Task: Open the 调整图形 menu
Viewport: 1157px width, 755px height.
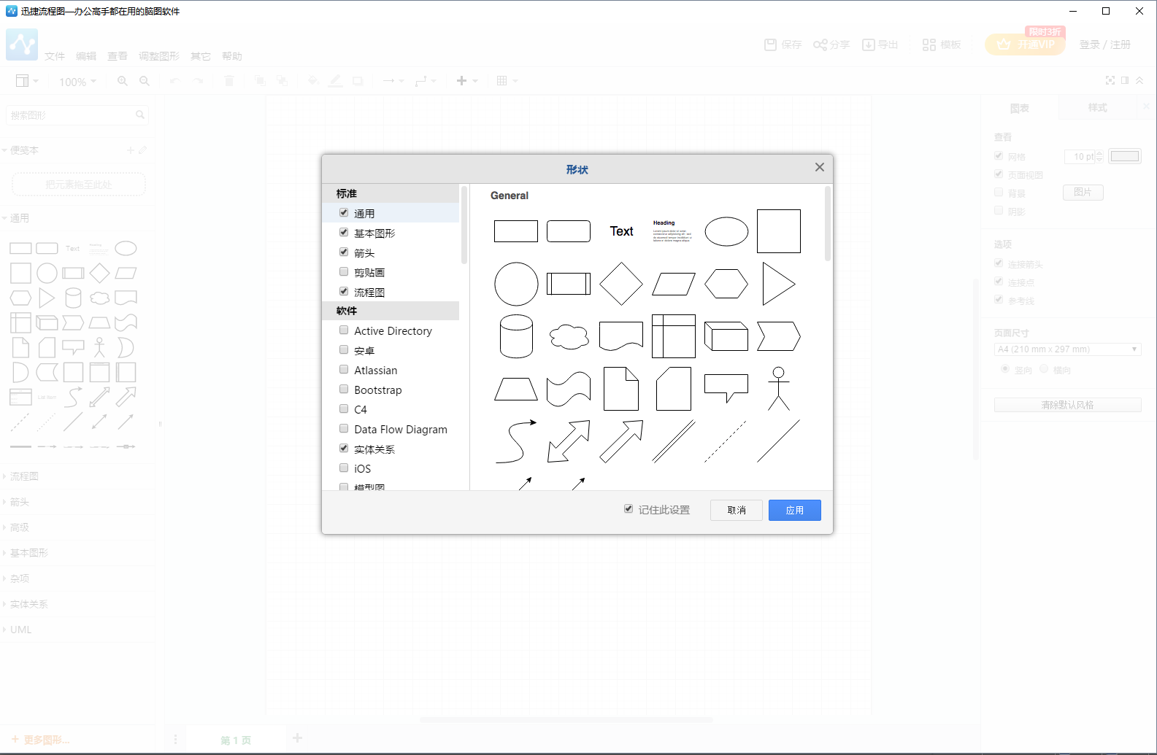Action: [x=159, y=56]
